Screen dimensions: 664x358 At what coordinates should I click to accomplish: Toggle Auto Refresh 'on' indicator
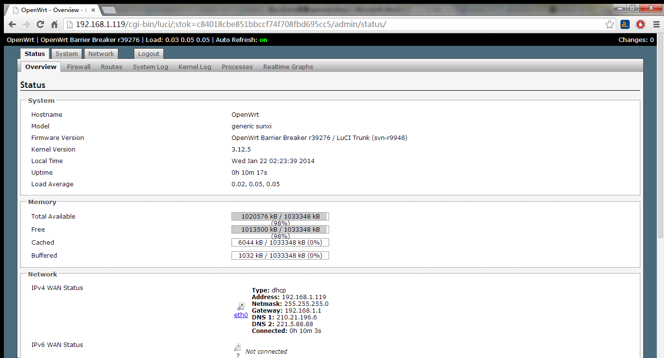point(263,40)
